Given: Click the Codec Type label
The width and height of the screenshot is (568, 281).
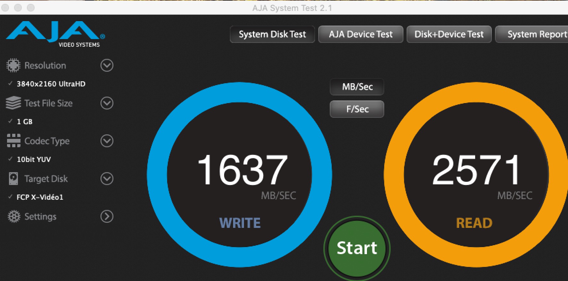Looking at the screenshot, I should click(x=47, y=141).
